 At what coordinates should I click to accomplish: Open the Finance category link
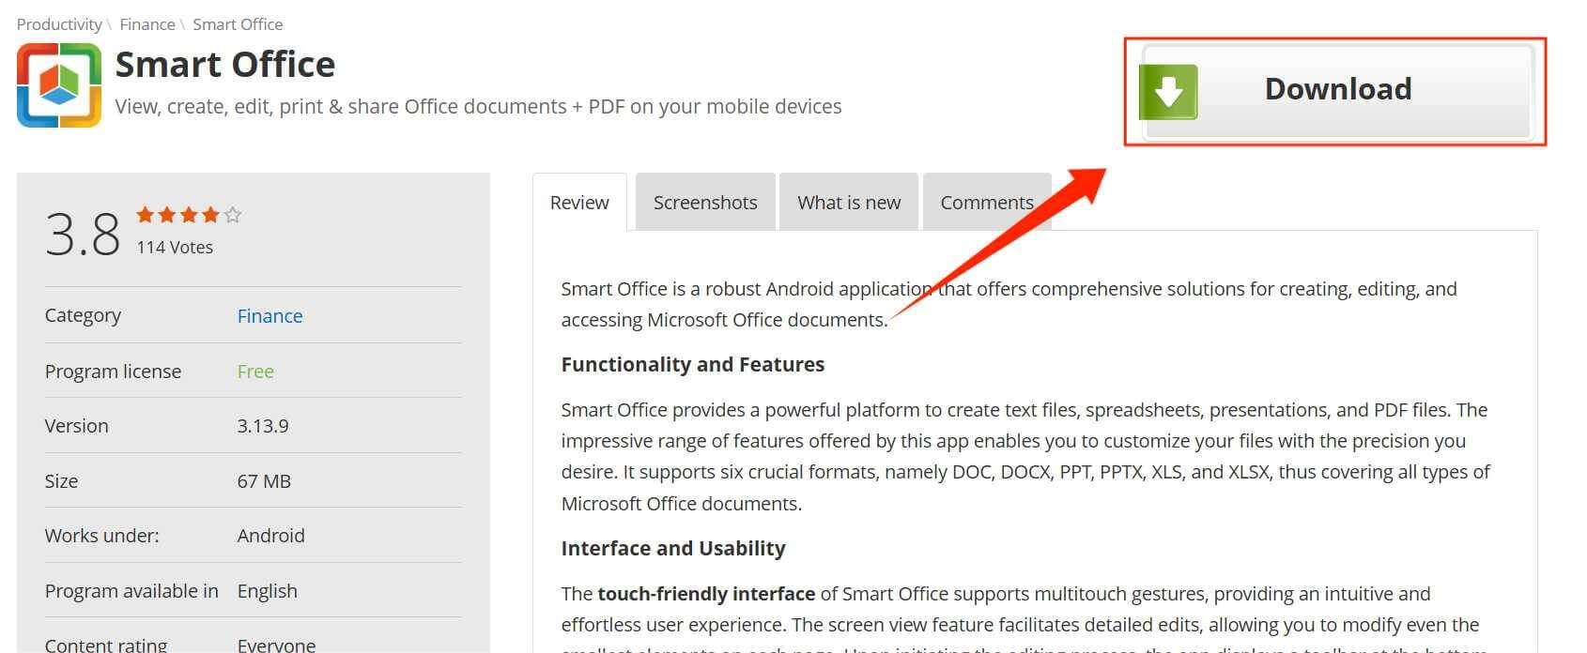pyautogui.click(x=270, y=315)
